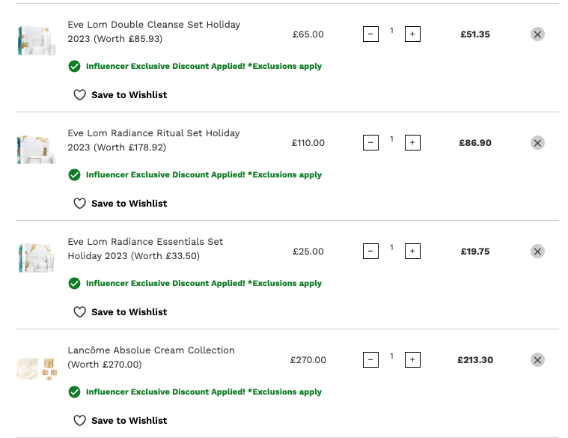Remove Eve Lom Double Cleanse Set from basket
568x438 pixels.
pos(537,34)
